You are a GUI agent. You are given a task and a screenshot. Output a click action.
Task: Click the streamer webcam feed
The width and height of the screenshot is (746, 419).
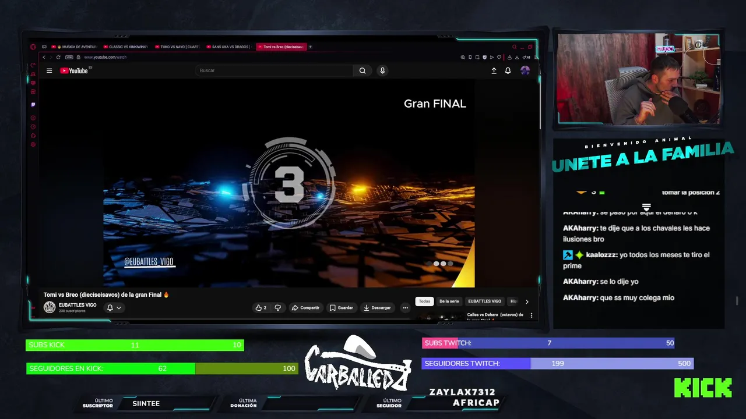coord(639,79)
